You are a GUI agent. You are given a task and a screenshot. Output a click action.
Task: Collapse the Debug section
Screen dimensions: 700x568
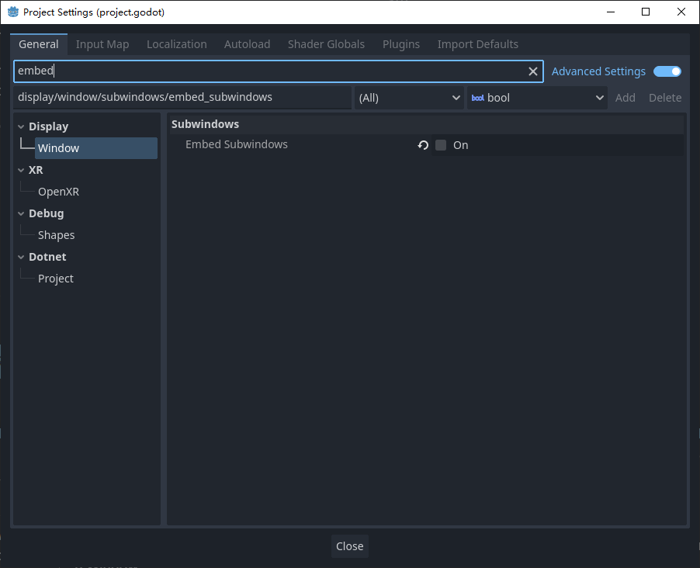[21, 213]
